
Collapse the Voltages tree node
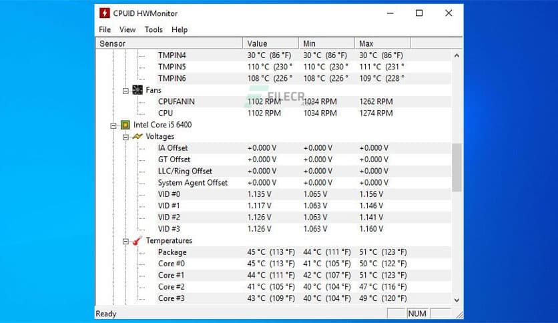[125, 137]
